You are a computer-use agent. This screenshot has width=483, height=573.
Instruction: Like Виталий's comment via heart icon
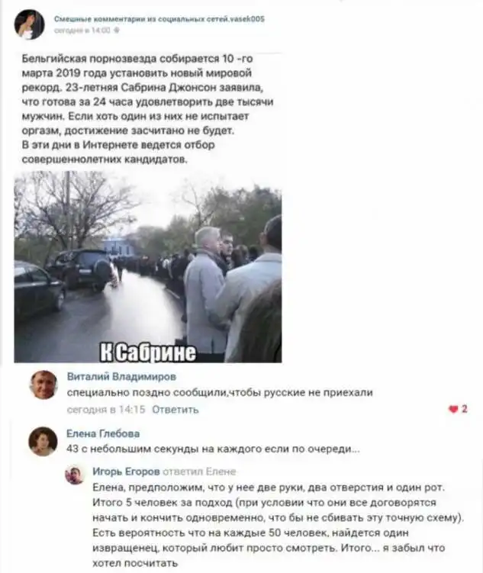[453, 409]
